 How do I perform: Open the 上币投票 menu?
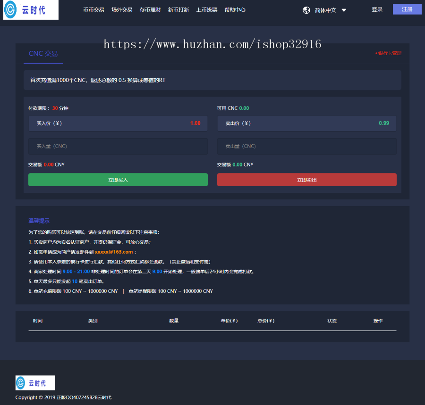pyautogui.click(x=206, y=10)
